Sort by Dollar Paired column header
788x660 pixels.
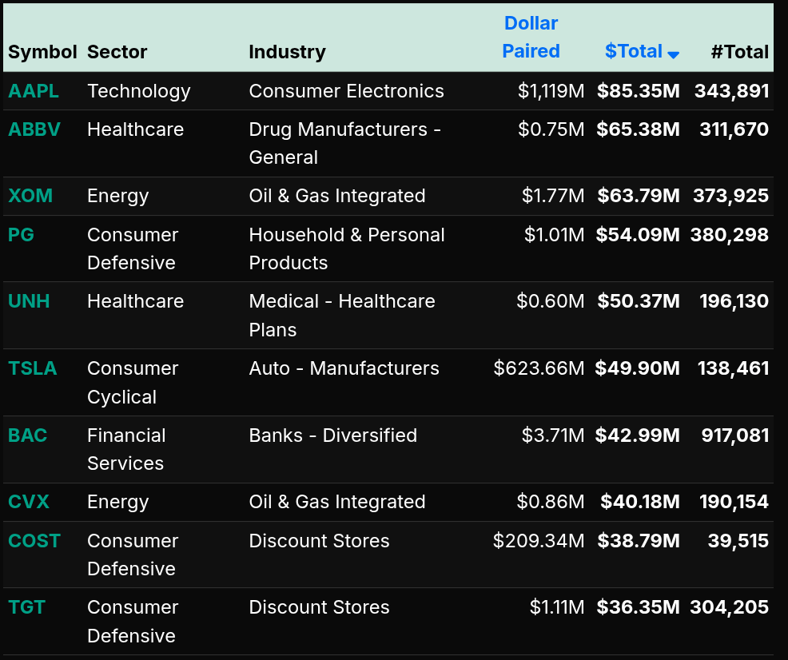pyautogui.click(x=531, y=38)
